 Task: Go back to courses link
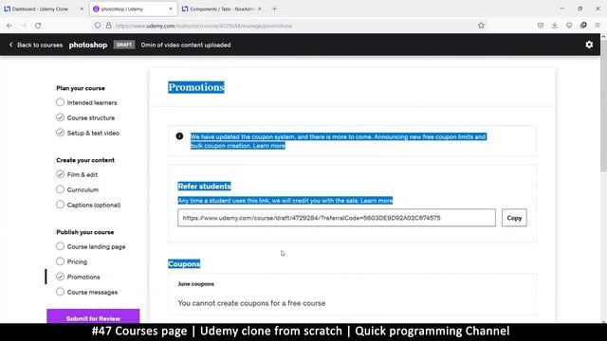tap(36, 45)
